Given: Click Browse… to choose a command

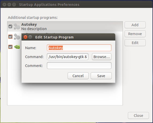Looking at the screenshot, I should point(102,57).
